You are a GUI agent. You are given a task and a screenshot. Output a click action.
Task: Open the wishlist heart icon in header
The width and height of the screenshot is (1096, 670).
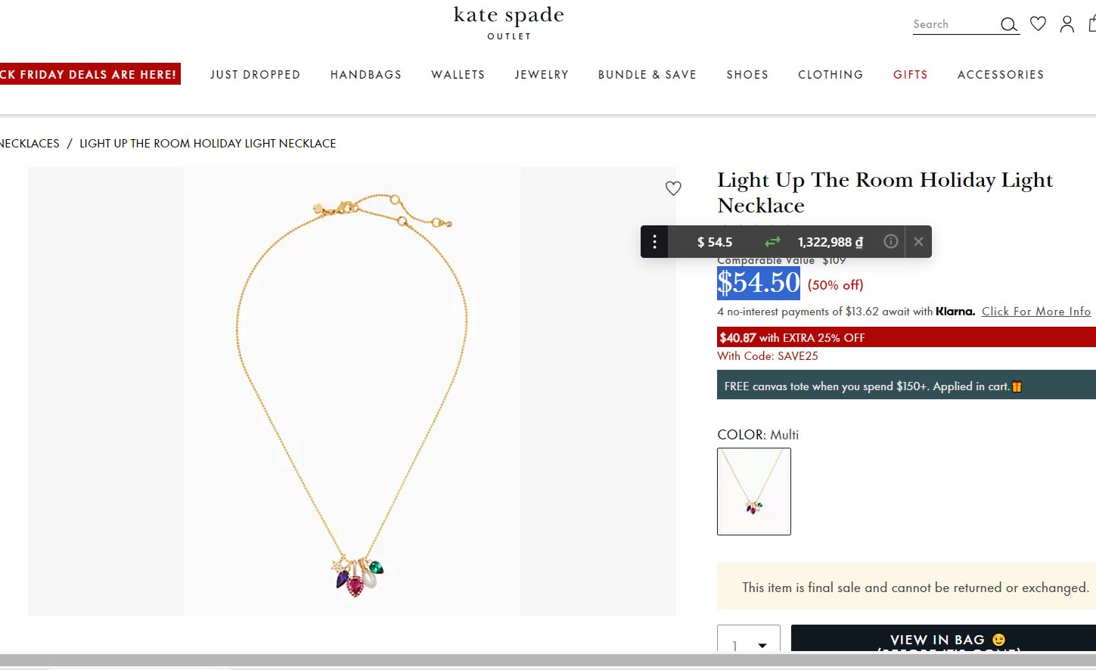[x=1039, y=24]
